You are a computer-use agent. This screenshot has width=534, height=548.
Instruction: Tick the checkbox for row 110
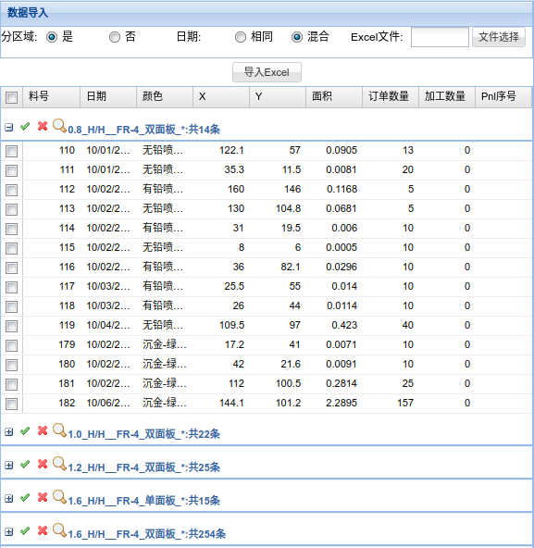pyautogui.click(x=11, y=151)
